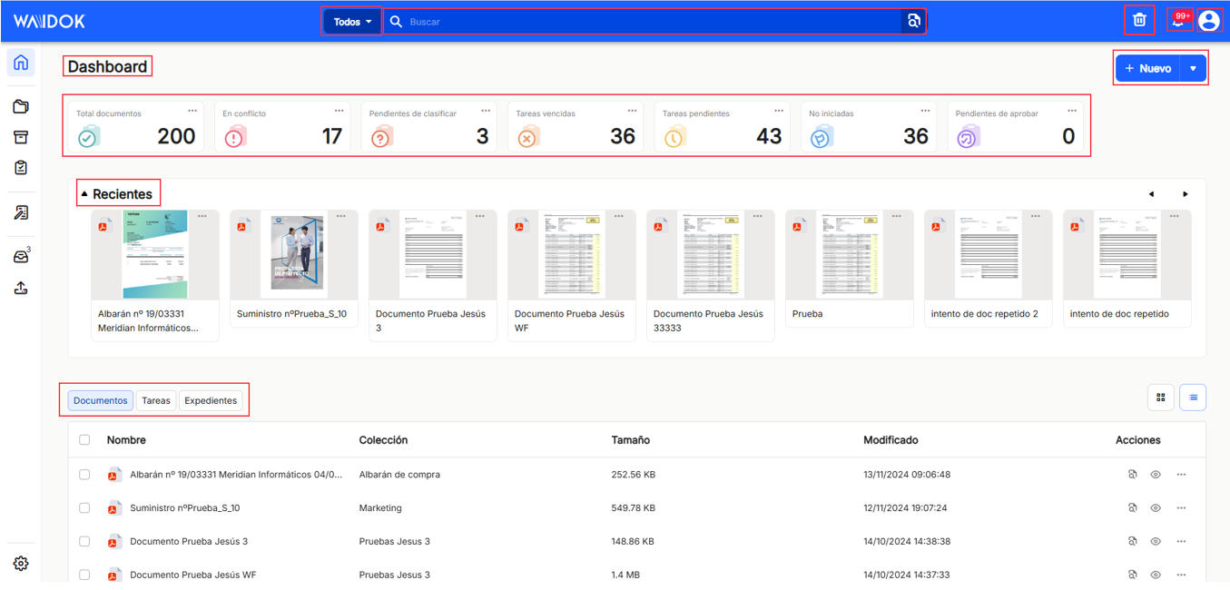
Task: Show previous recent documents arrow
Action: pos(1151,194)
